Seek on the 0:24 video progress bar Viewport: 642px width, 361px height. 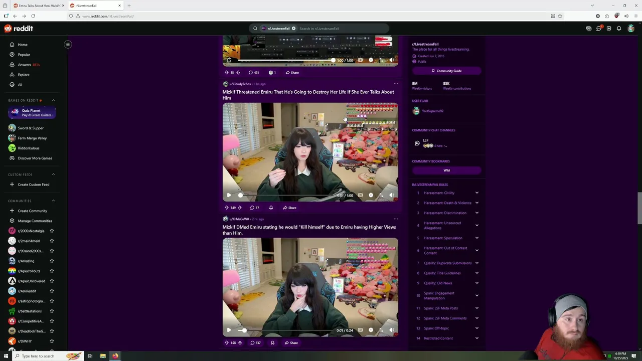[286, 330]
